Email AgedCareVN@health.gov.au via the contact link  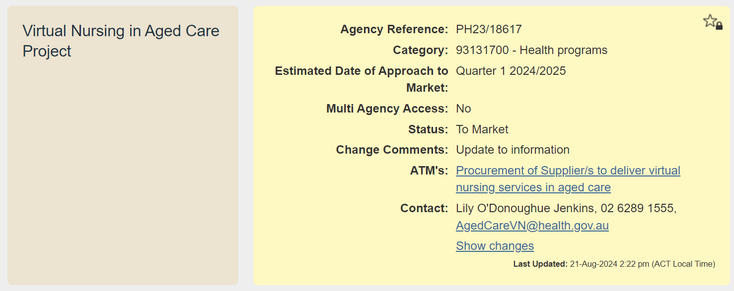coord(532,226)
